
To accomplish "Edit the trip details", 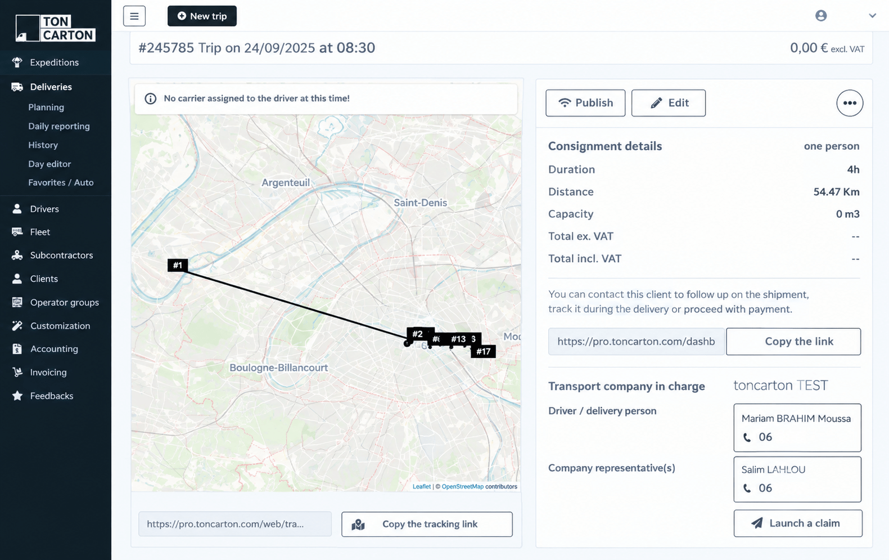I will [x=669, y=103].
